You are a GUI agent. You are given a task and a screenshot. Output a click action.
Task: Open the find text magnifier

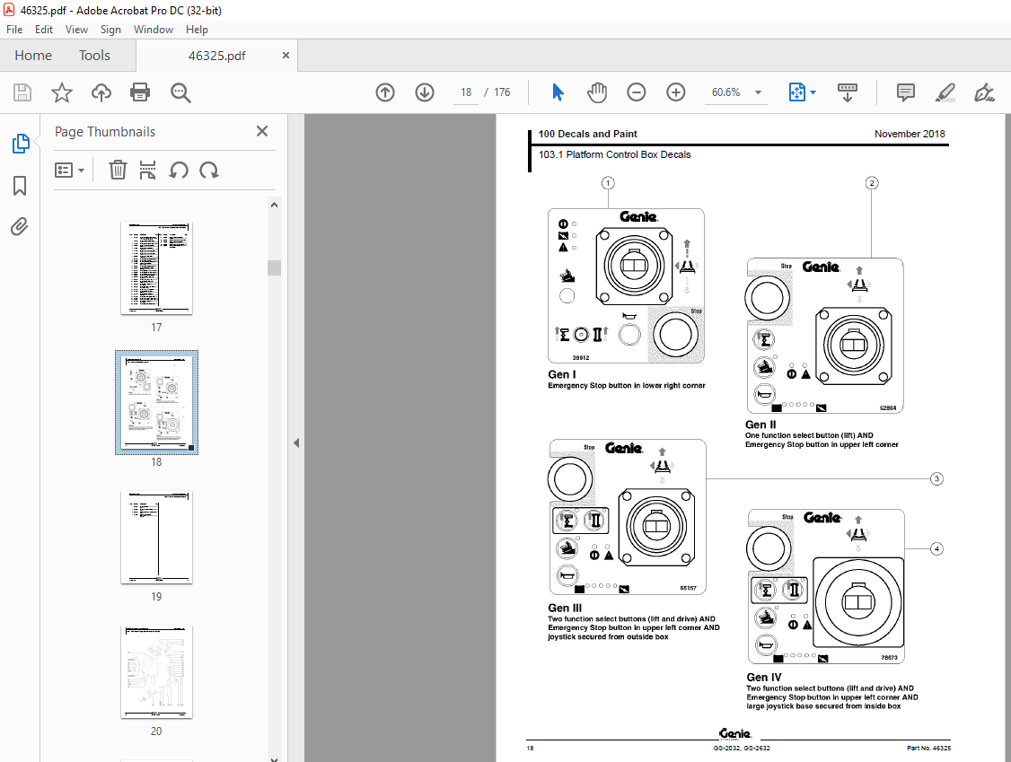(180, 92)
